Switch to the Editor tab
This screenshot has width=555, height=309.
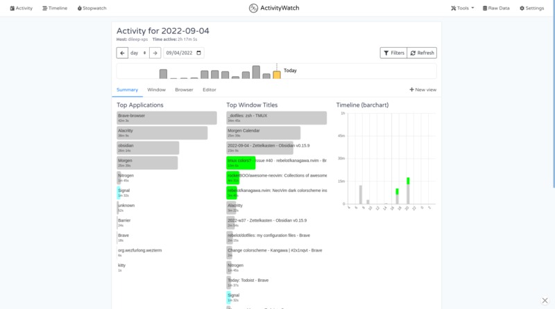tap(210, 90)
